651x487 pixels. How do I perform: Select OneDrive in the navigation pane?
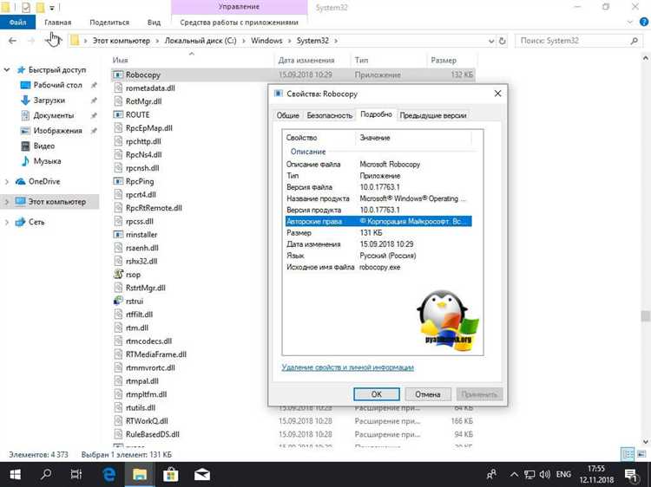pyautogui.click(x=44, y=181)
